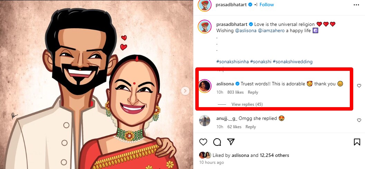This screenshot has height=169, width=365.
Task: Open #sonakshiwedding hashtag
Action: 292,62
